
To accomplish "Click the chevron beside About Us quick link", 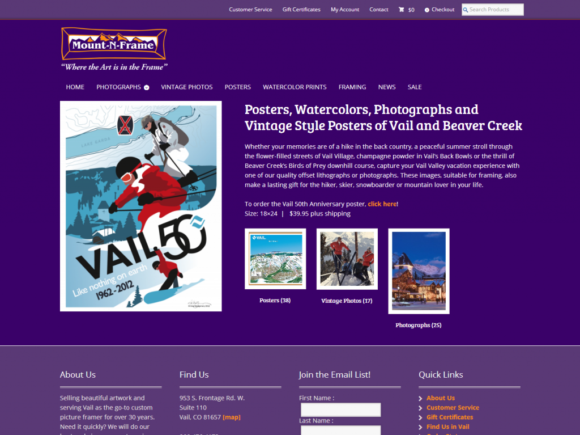I will (420, 399).
